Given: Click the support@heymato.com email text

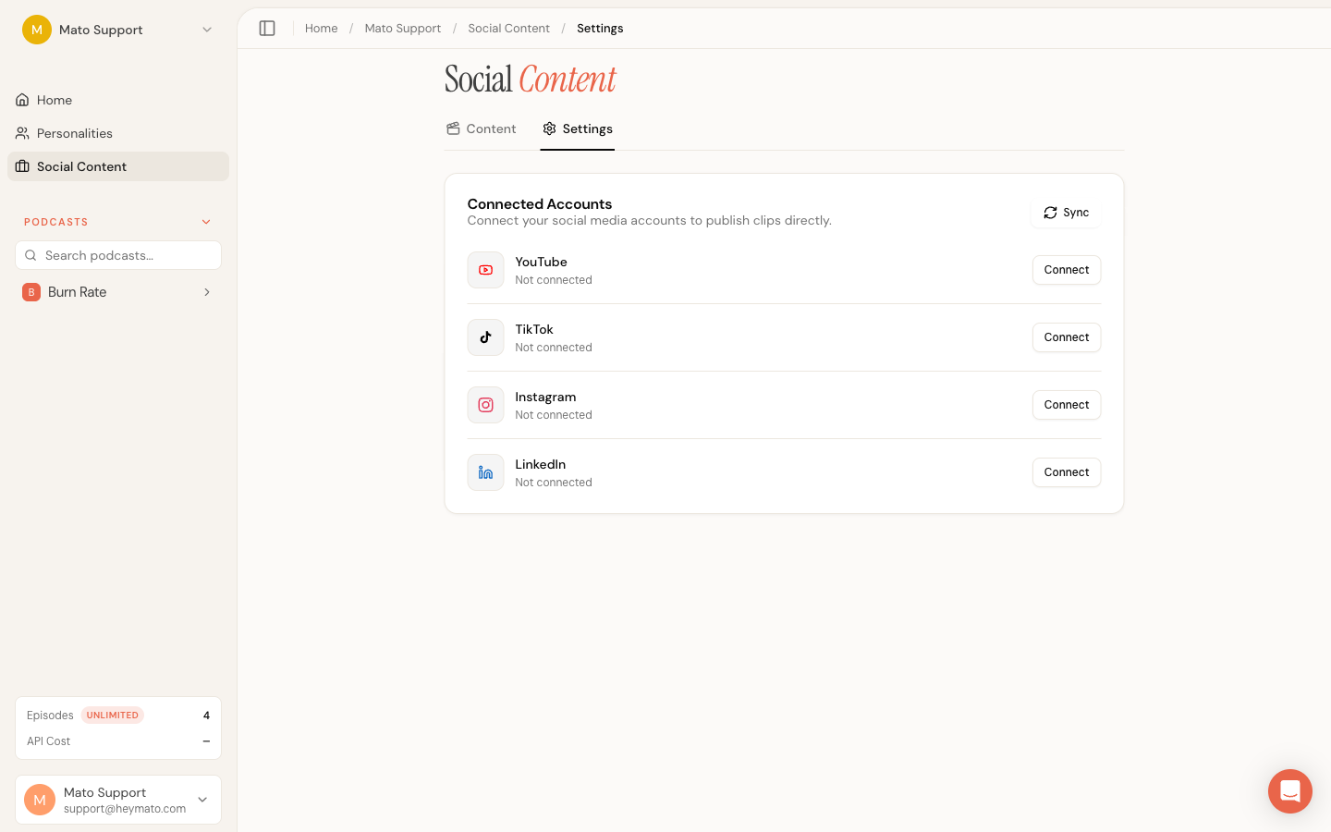Looking at the screenshot, I should click(125, 809).
